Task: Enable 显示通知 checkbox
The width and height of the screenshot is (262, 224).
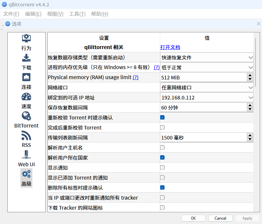Action: coord(162,168)
